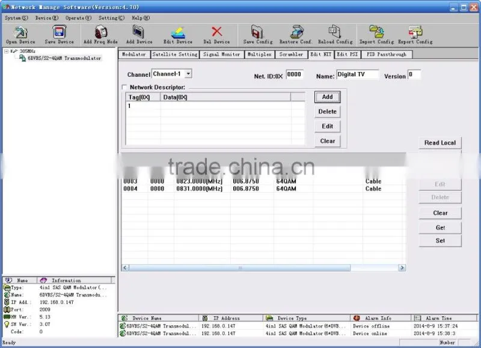Switch to the Edit PSI tab
This screenshot has height=348, width=481.
click(348, 55)
